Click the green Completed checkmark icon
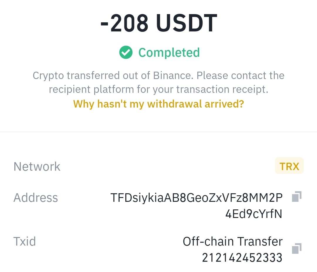The width and height of the screenshot is (317, 272). (126, 52)
